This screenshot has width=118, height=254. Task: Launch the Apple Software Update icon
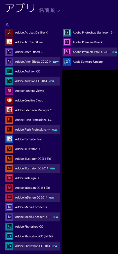pos(67,62)
